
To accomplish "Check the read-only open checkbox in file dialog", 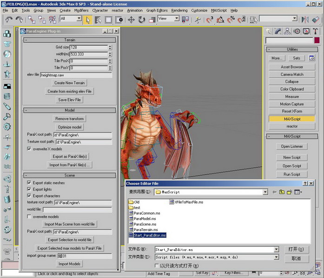I will [157, 265].
